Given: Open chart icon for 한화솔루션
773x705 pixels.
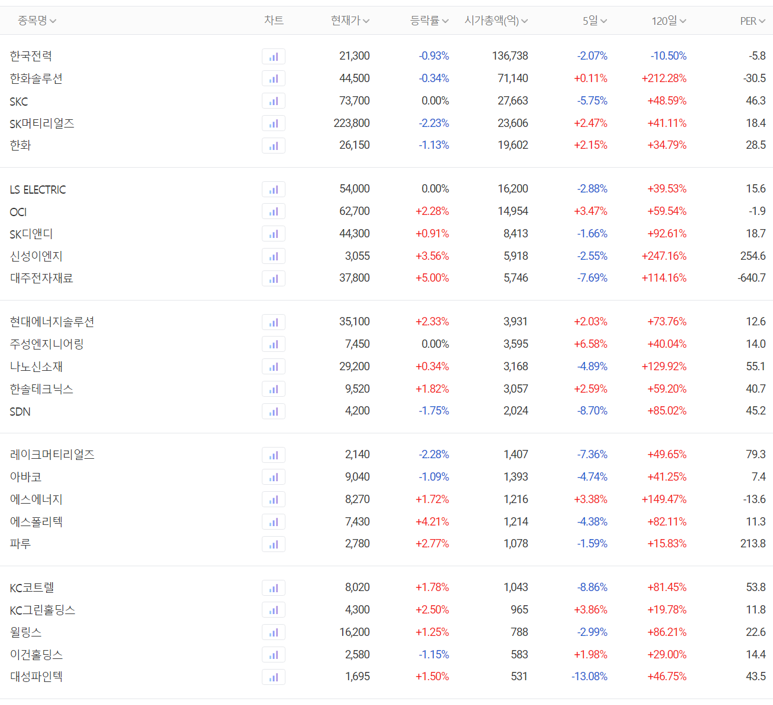Looking at the screenshot, I should (x=274, y=79).
